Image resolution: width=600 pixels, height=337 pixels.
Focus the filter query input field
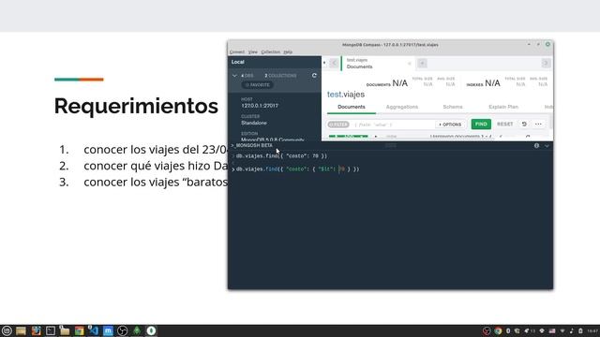(x=392, y=125)
